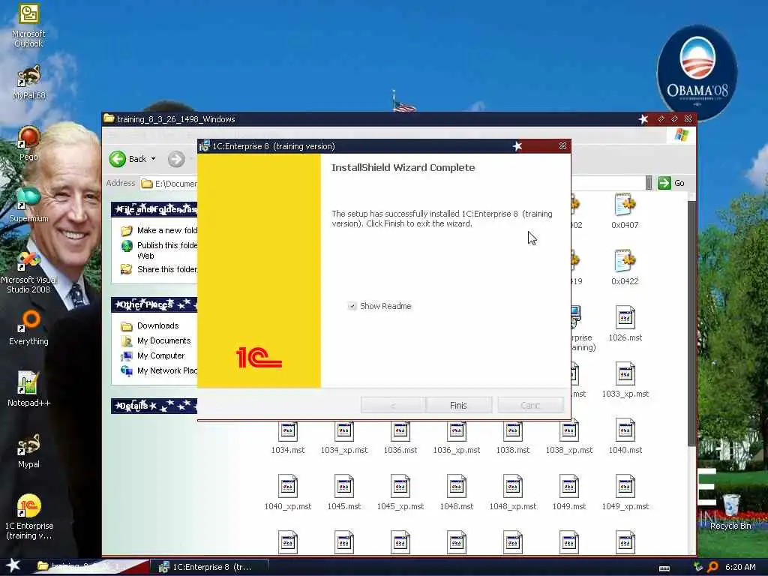Open the Recycle Bin
The width and height of the screenshot is (768, 576).
730,511
